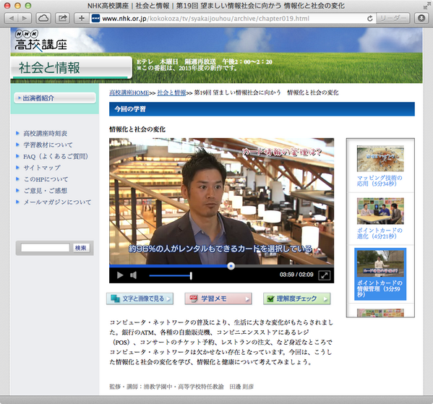Follow the 社会と情報 breadcrumb link
Image resolution: width=433 pixels, height=404 pixels.
point(171,93)
